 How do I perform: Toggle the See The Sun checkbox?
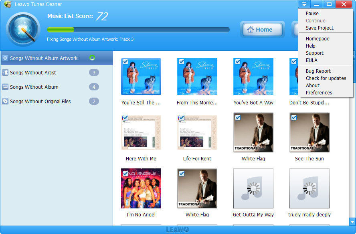click(x=293, y=118)
